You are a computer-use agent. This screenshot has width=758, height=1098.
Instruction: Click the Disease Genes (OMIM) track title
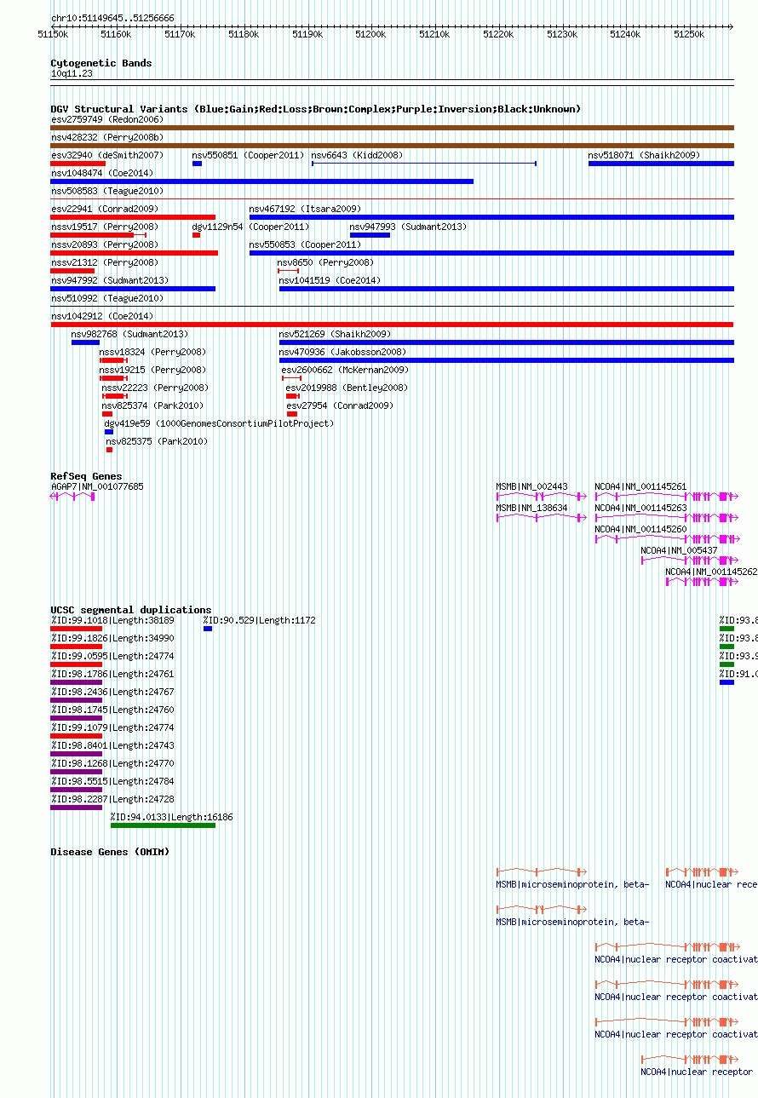tap(110, 852)
